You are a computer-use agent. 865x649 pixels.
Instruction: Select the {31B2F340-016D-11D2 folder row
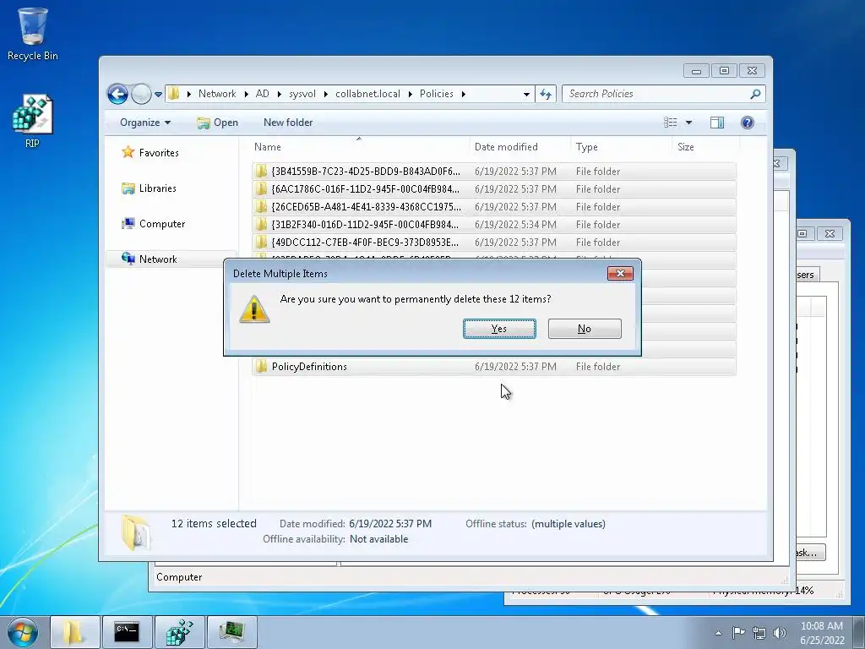click(x=494, y=224)
